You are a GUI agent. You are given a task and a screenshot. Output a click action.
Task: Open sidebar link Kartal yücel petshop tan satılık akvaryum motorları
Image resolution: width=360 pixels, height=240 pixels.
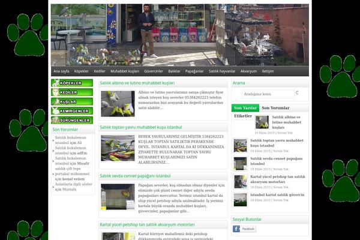point(278,179)
